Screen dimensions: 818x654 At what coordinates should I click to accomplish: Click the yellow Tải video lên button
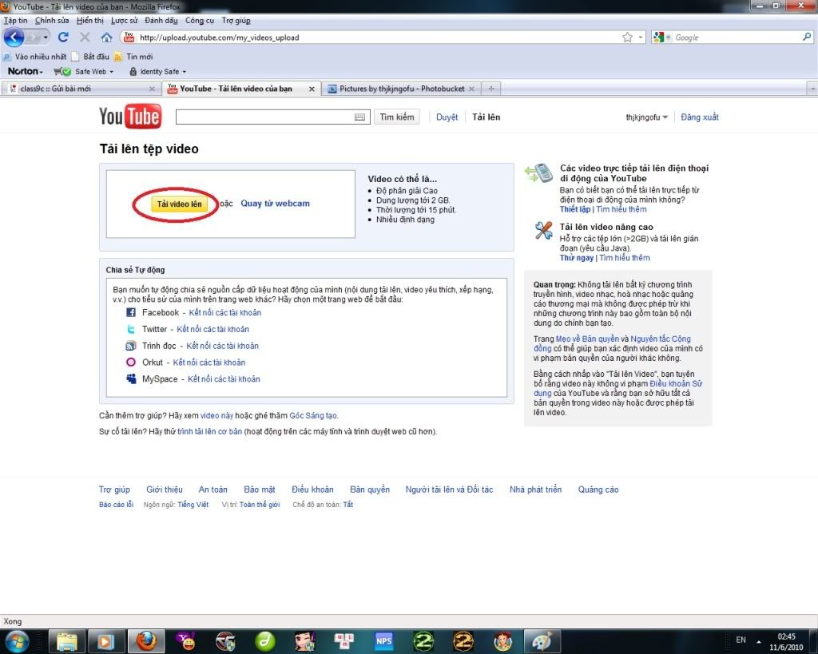179,204
